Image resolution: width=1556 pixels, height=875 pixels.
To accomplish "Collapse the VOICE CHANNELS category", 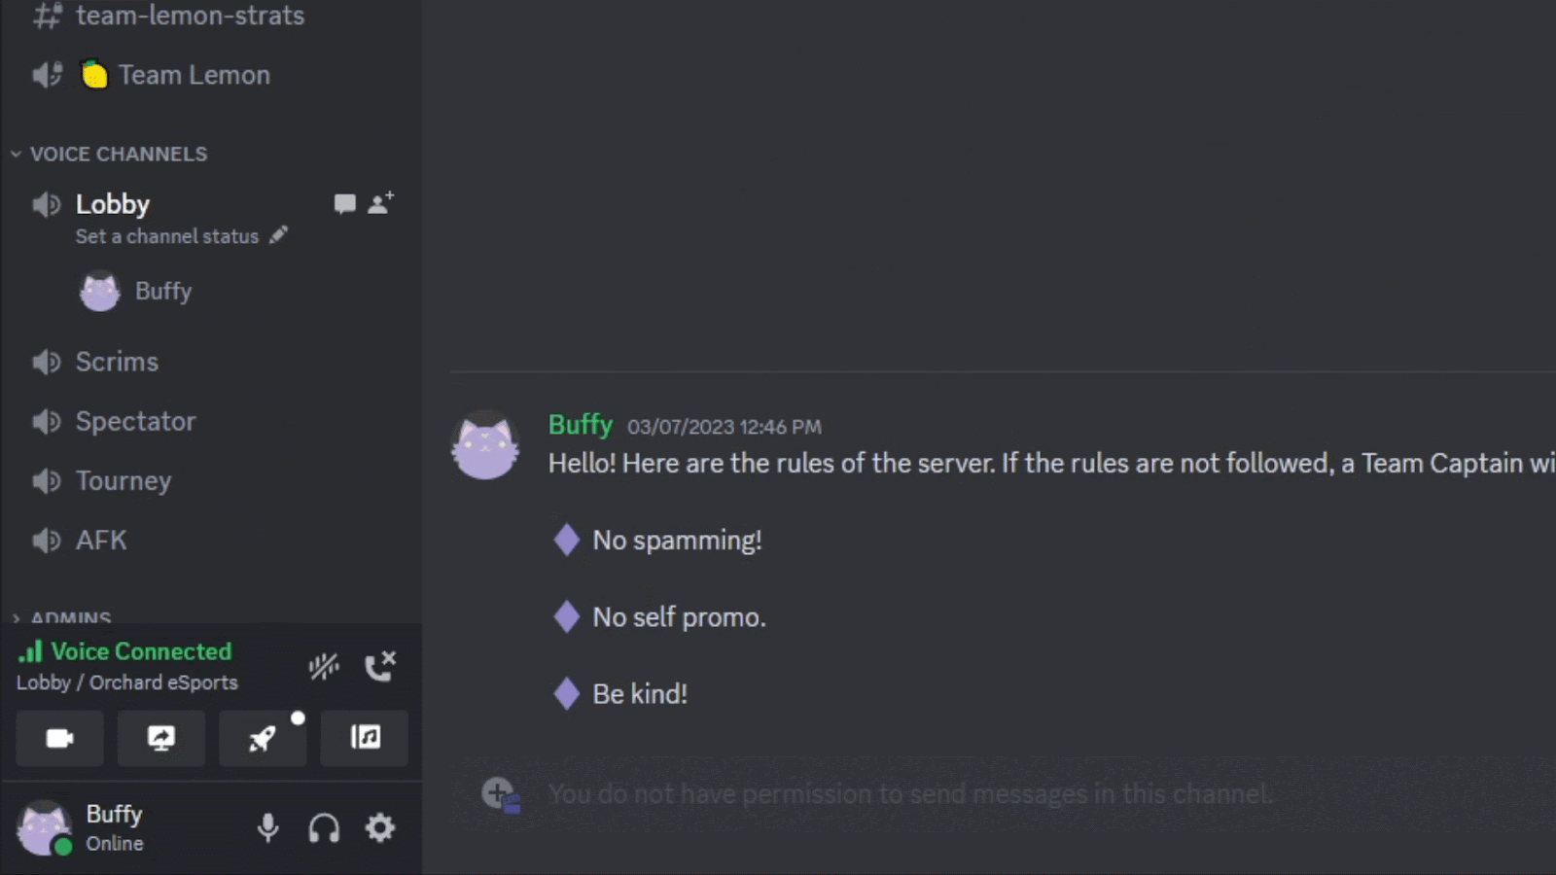I will click(x=109, y=154).
